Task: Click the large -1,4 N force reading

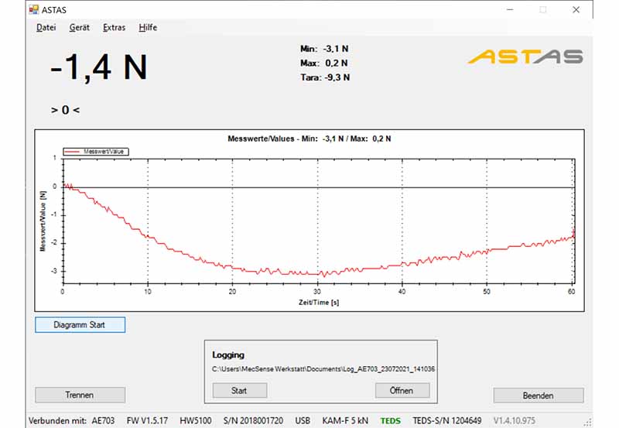Action: [x=98, y=69]
